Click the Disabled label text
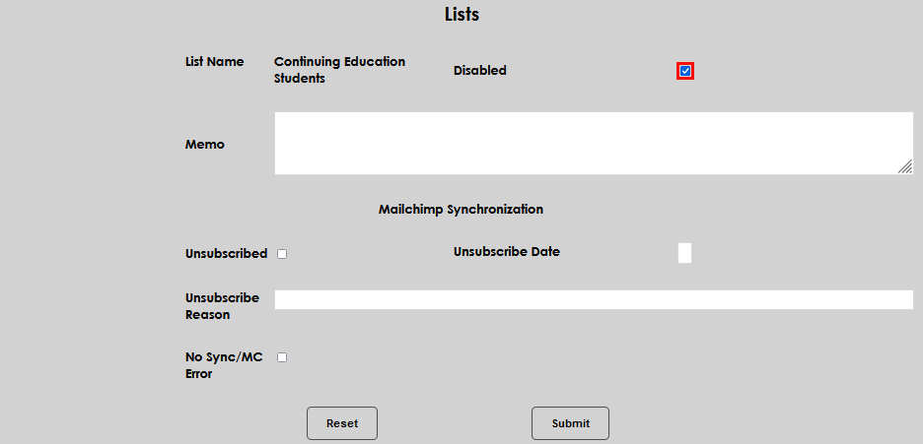The image size is (923, 444). coord(479,71)
